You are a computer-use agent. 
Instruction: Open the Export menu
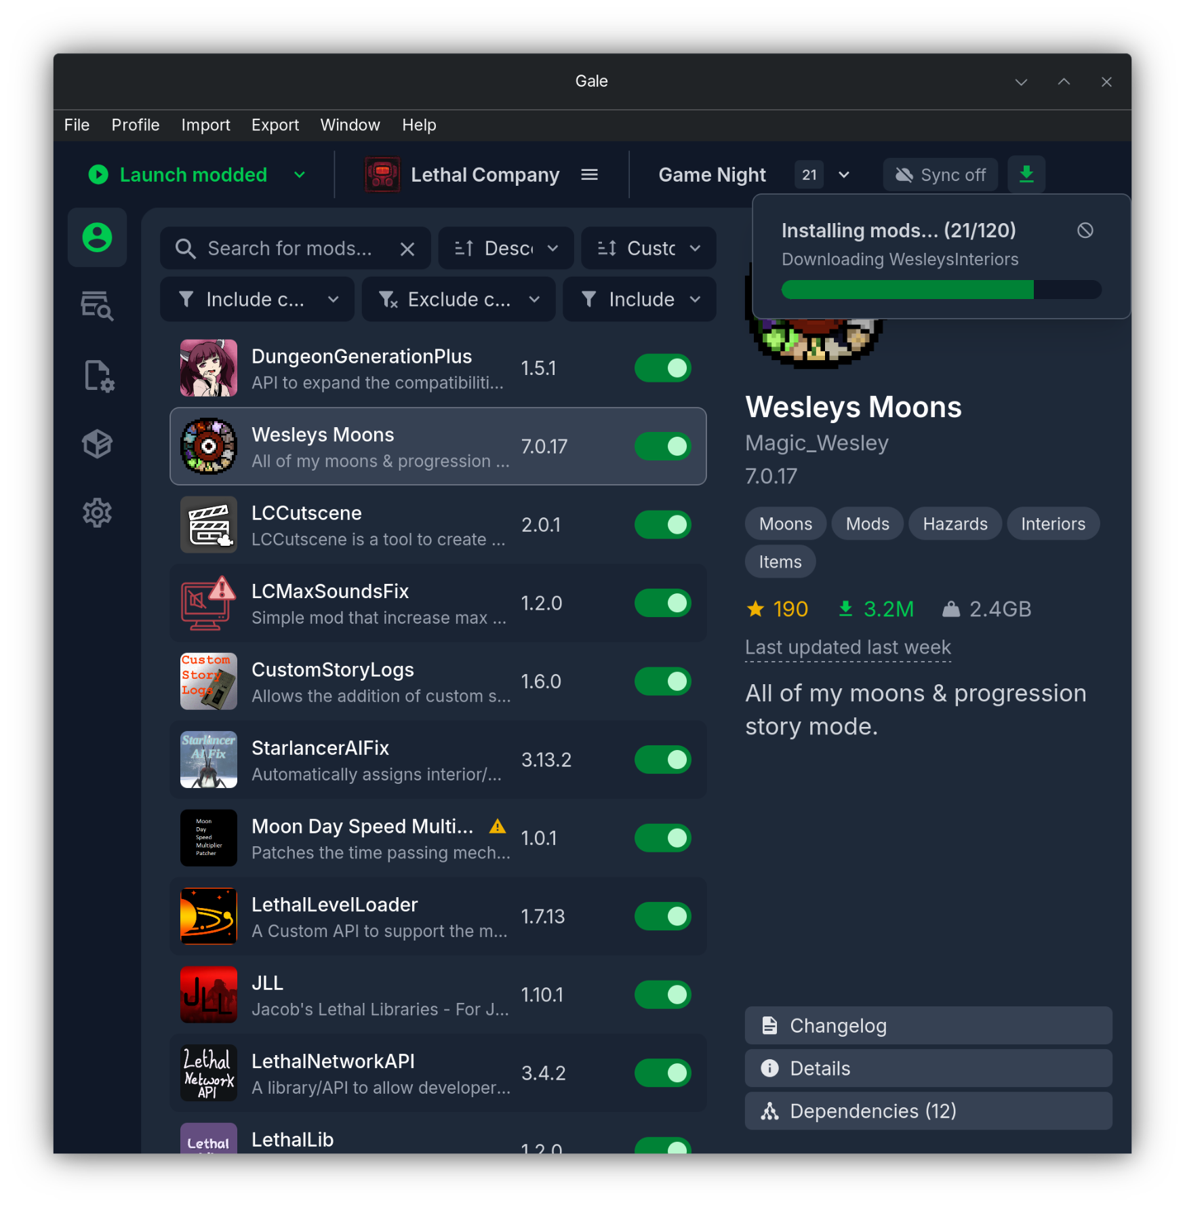pyautogui.click(x=275, y=125)
